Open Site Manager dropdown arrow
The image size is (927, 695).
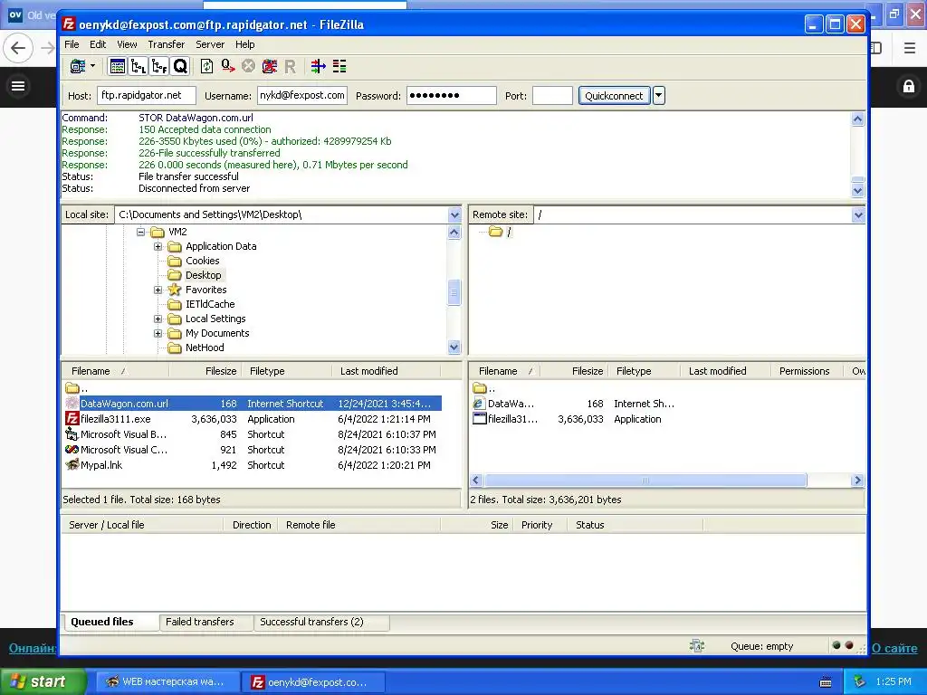click(93, 66)
